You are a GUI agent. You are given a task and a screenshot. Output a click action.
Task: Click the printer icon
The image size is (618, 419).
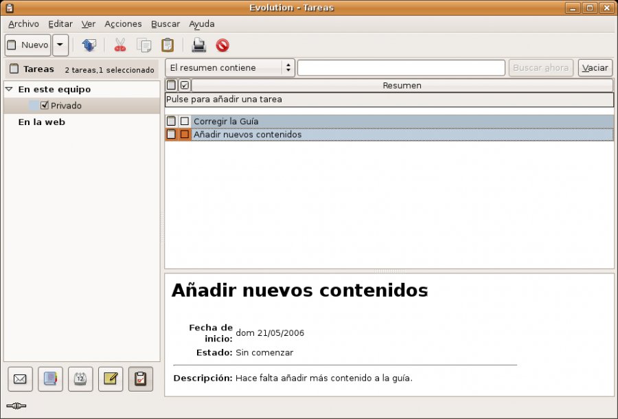(x=199, y=45)
